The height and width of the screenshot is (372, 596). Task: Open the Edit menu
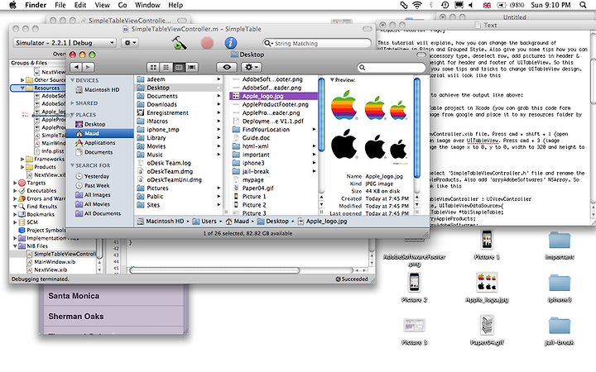(x=79, y=5)
